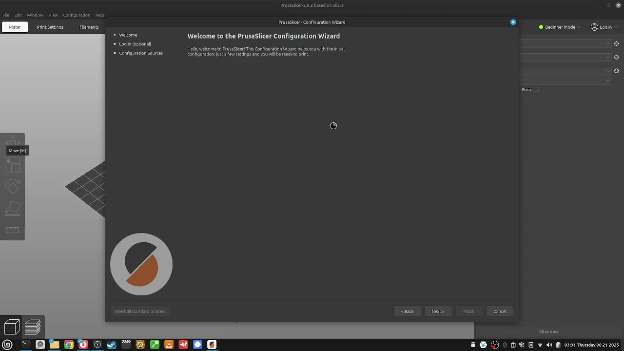Close the Configuration Wizard dialog

click(513, 22)
